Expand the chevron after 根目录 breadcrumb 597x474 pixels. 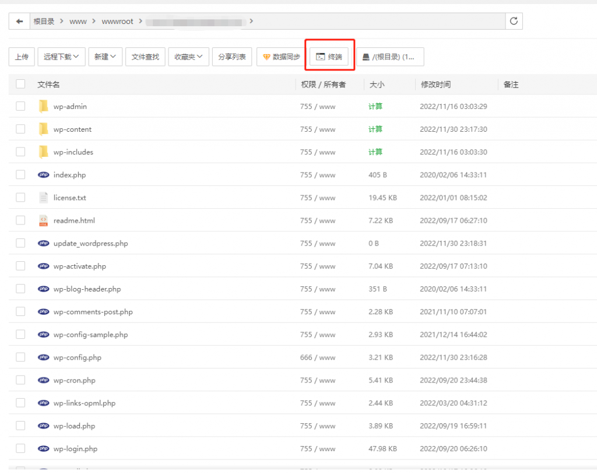click(x=61, y=21)
